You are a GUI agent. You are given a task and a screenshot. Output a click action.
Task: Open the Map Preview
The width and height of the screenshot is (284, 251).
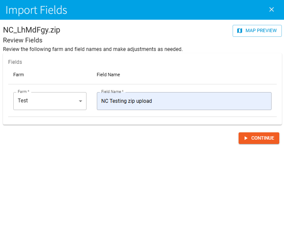pyautogui.click(x=257, y=31)
